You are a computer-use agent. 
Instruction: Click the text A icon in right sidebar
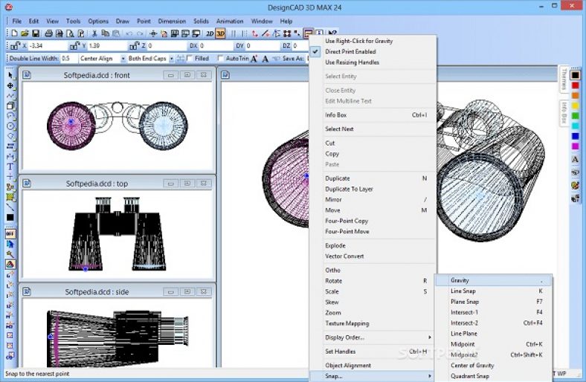575,160
